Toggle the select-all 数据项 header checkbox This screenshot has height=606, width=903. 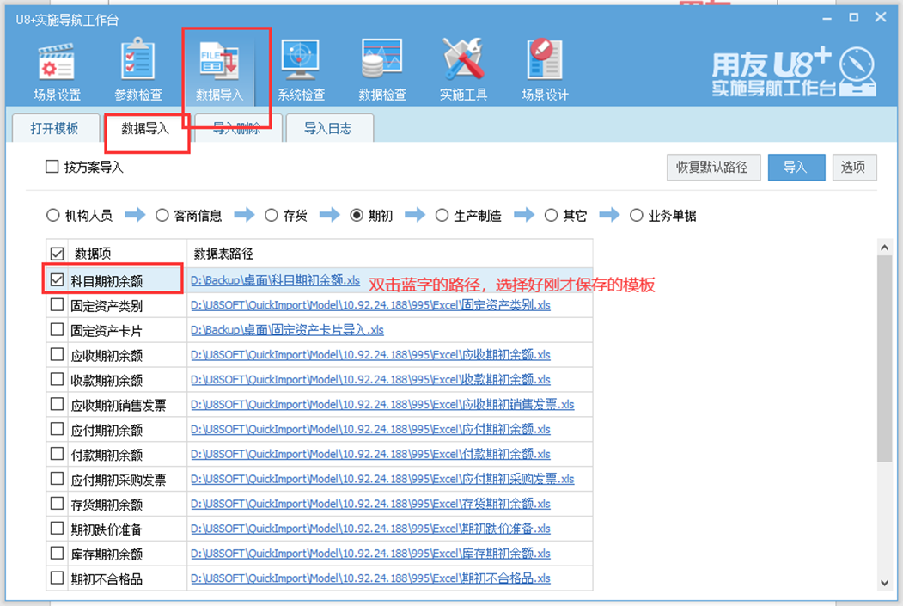[57, 254]
